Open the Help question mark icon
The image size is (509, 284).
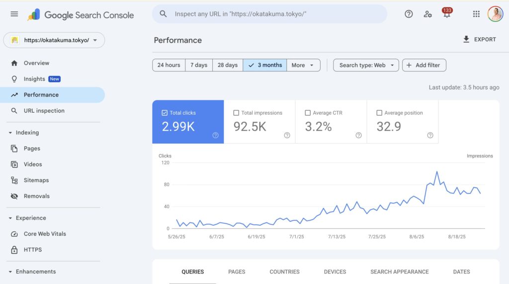[x=409, y=14]
